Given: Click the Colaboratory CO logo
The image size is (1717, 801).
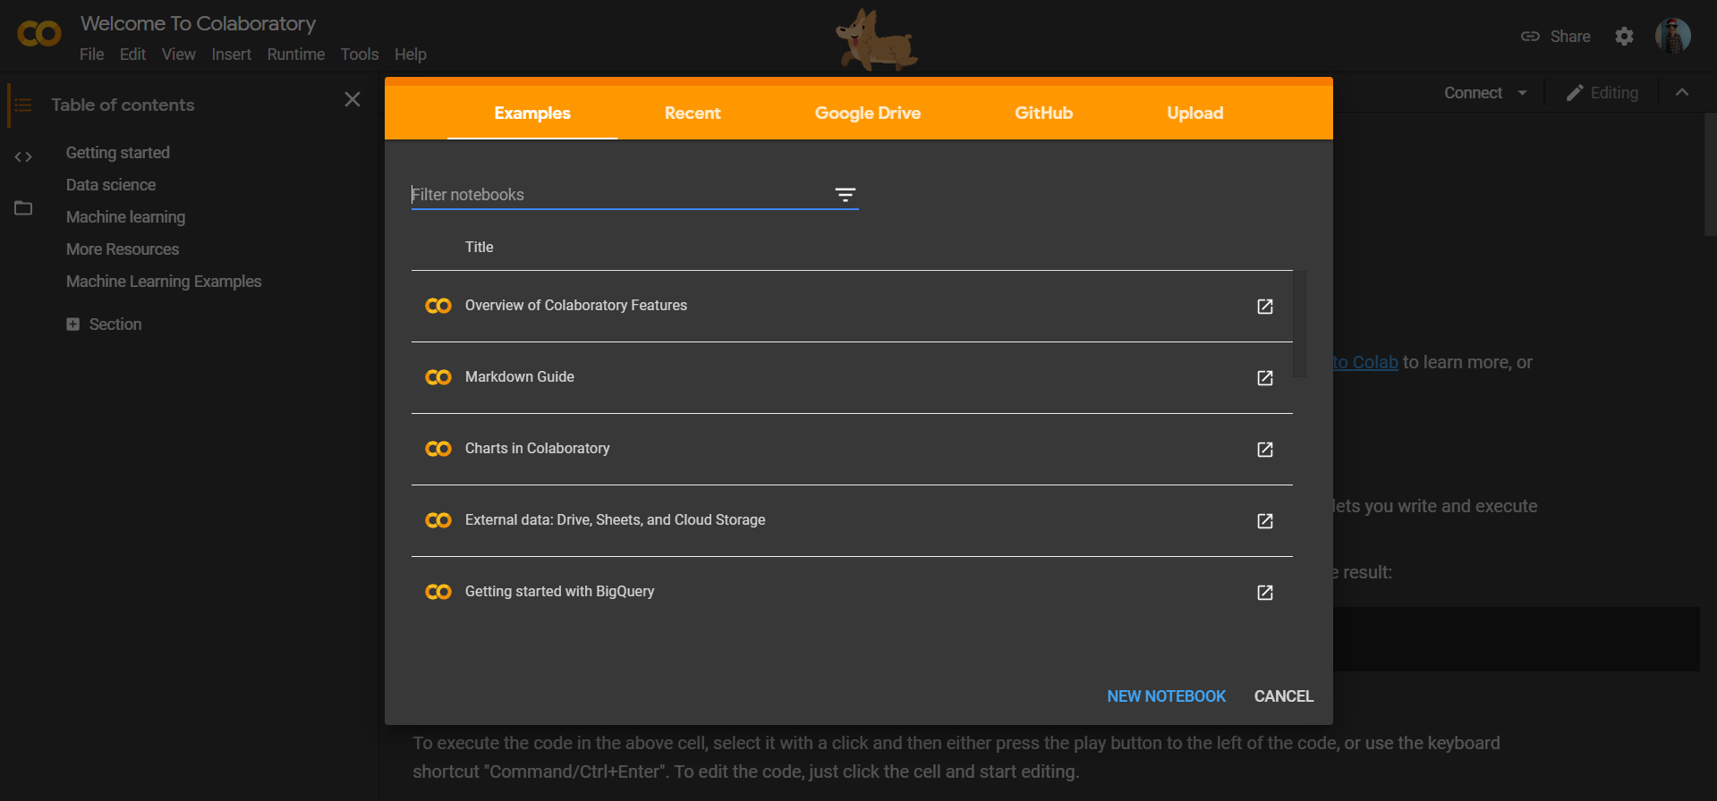Looking at the screenshot, I should [x=39, y=34].
